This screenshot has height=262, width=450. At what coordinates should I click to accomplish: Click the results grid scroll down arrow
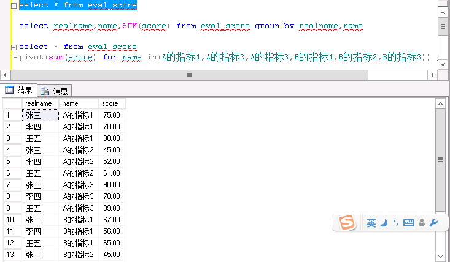coord(440,256)
